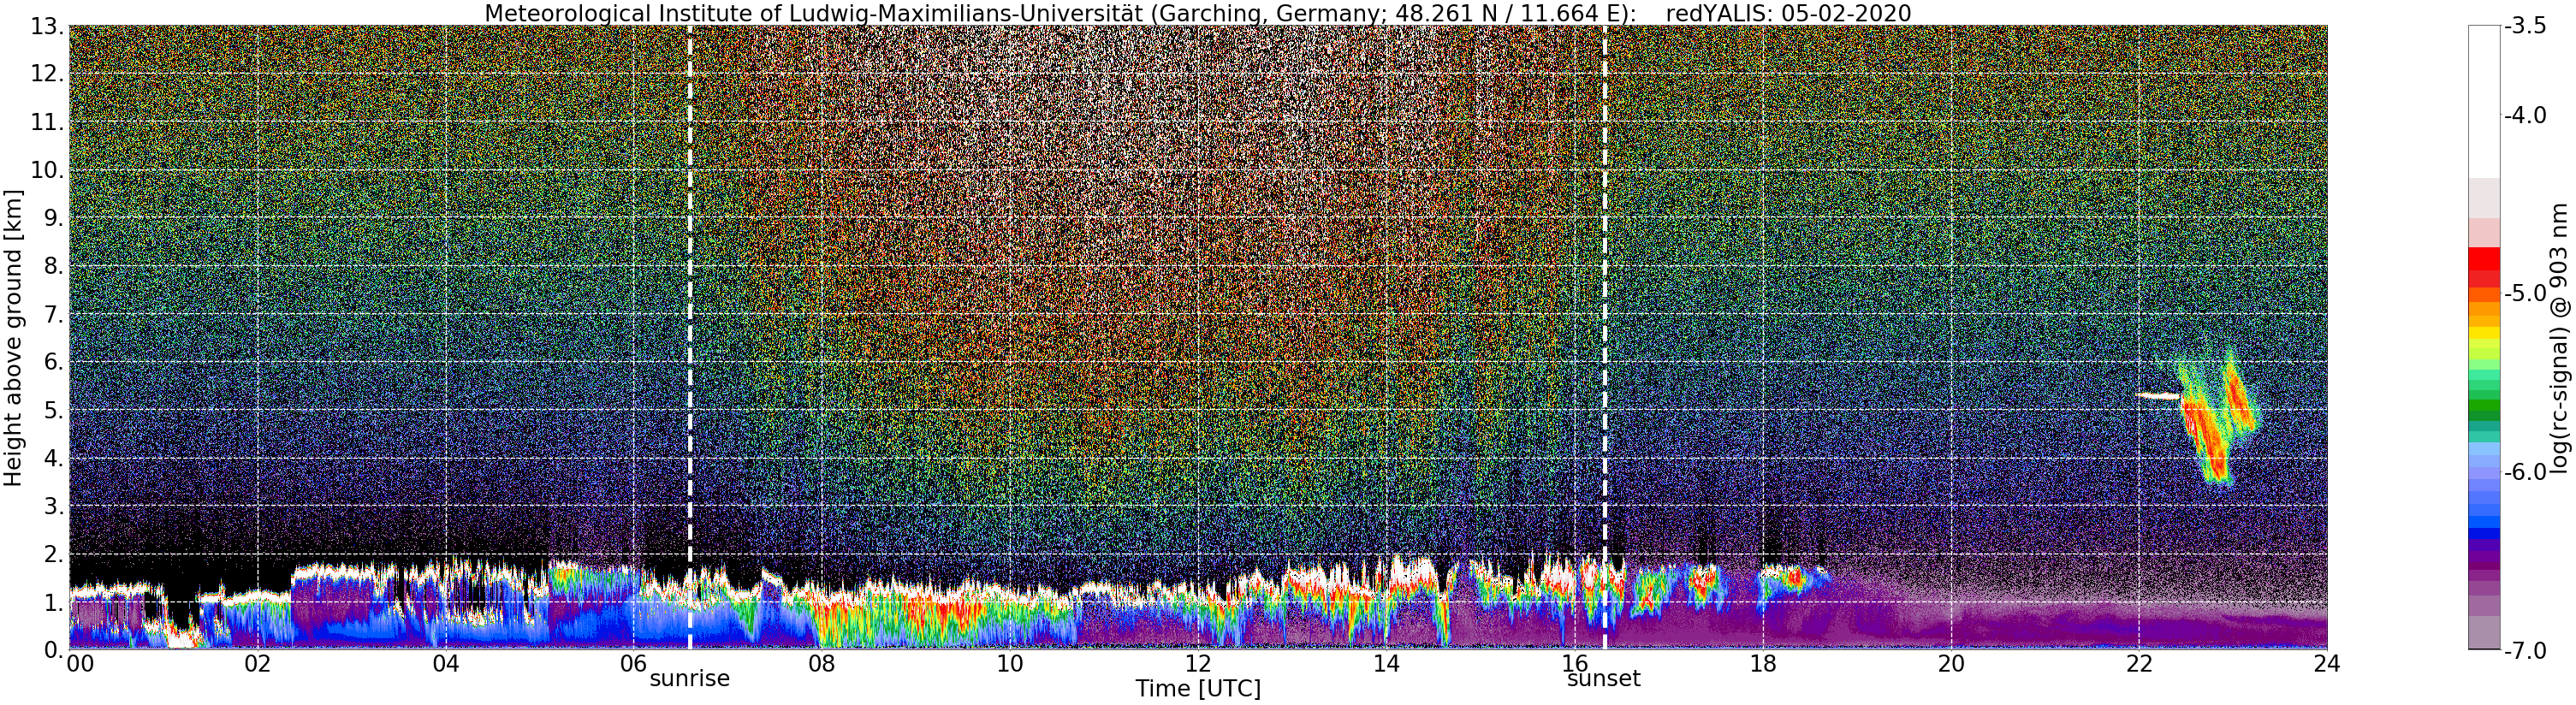
Task: Click the 'sunset' label below the time axis
Action: point(1604,679)
